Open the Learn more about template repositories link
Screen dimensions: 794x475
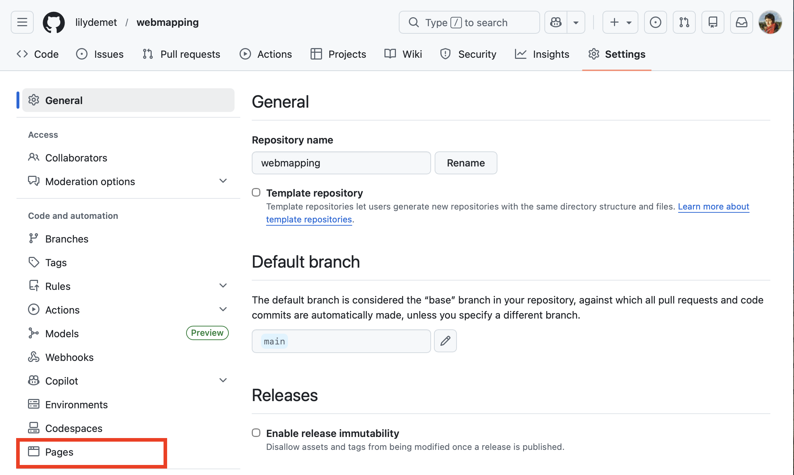click(713, 207)
